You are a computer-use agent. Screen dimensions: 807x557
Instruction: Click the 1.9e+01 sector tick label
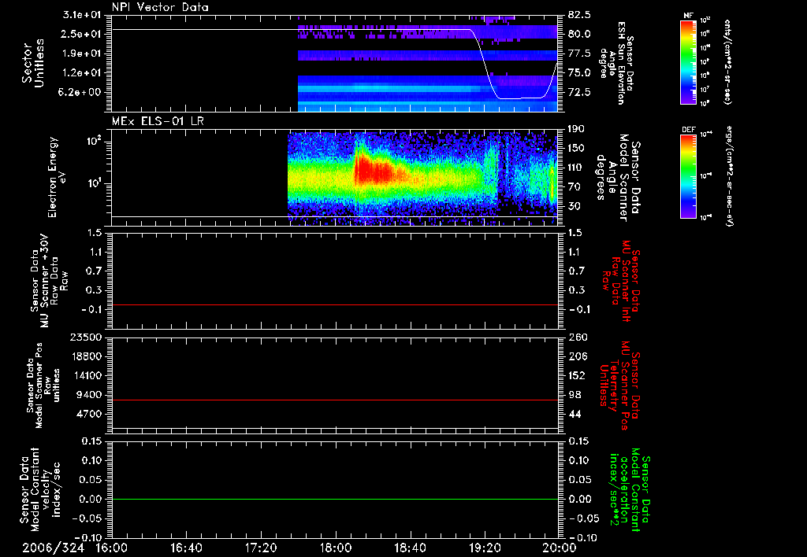(x=82, y=53)
